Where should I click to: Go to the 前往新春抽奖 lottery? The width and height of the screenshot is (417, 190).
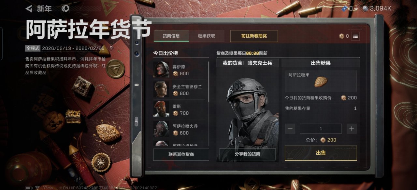pos(254,36)
